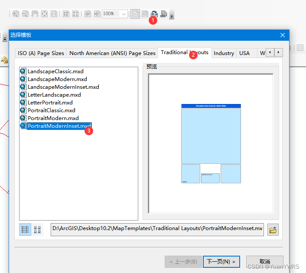
Task: Select LetterLandscape.mxd template
Action: [x=54, y=94]
